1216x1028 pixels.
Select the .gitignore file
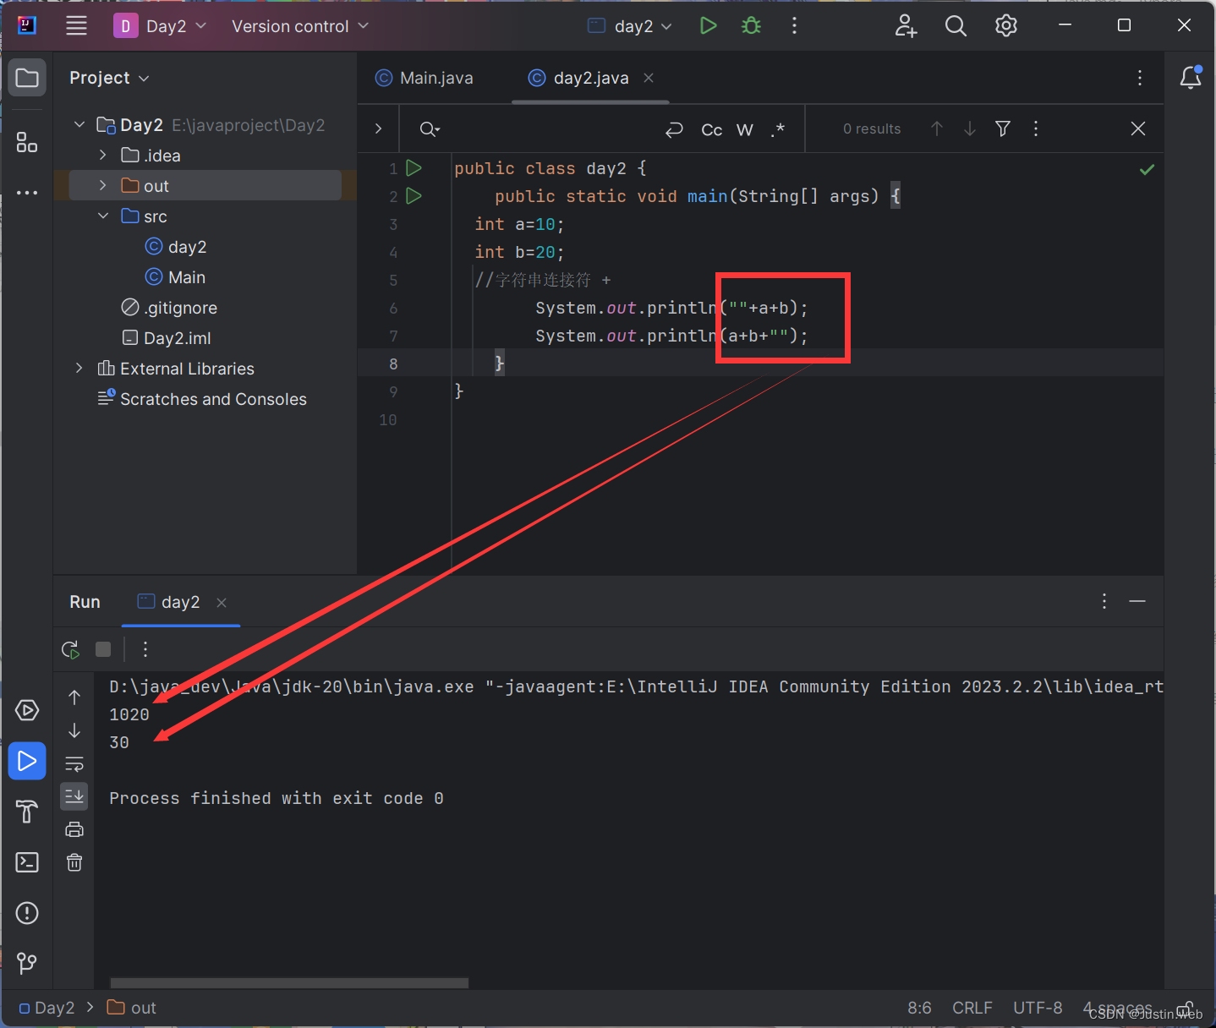(169, 308)
